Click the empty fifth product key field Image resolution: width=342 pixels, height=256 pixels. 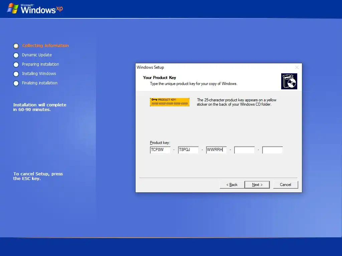(273, 150)
